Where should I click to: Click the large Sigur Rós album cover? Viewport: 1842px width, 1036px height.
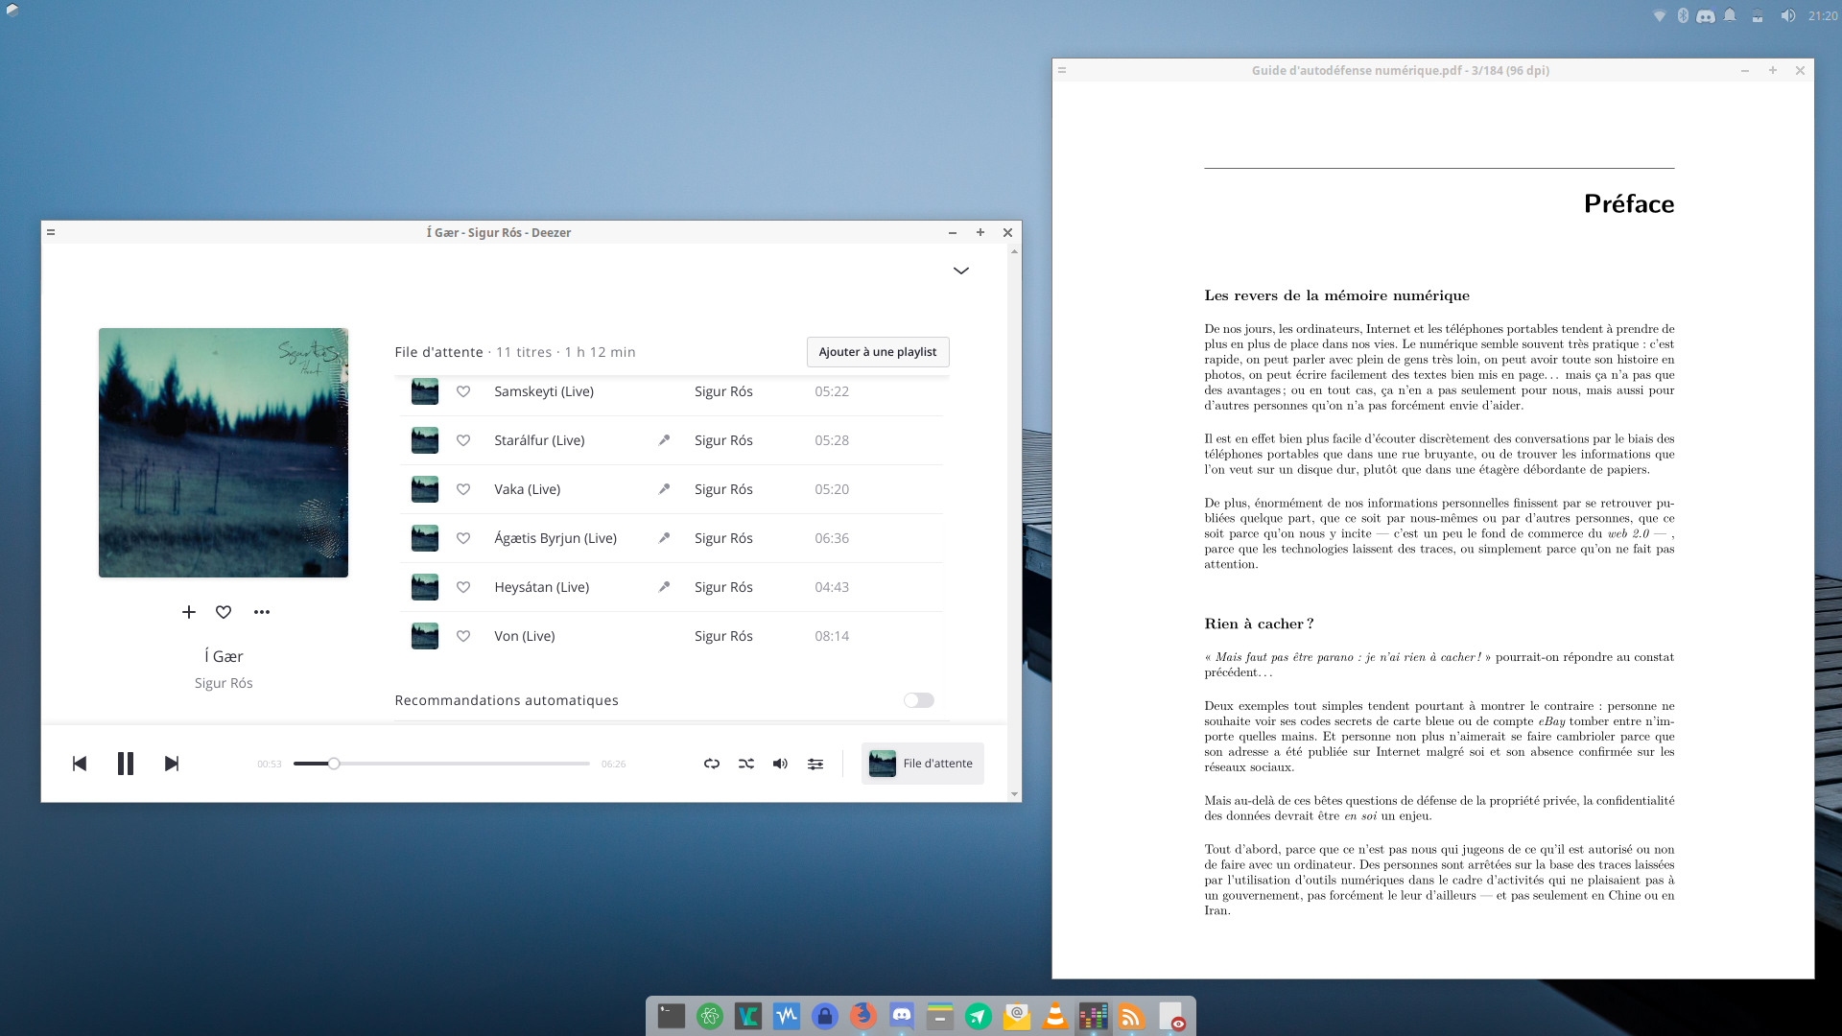click(224, 453)
